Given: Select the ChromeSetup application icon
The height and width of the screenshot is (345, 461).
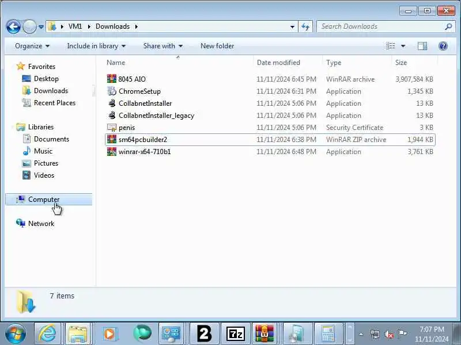Looking at the screenshot, I should [112, 91].
